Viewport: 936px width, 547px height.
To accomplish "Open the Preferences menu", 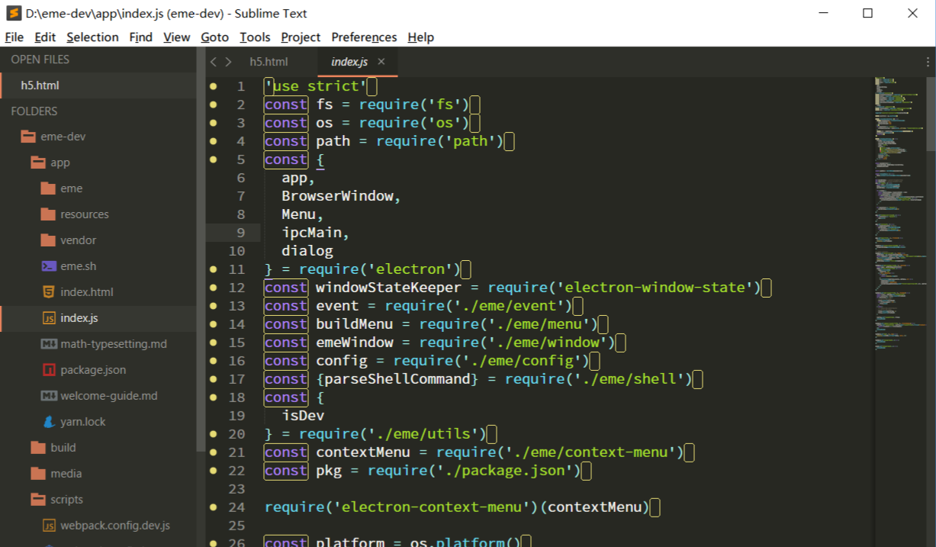I will pyautogui.click(x=364, y=37).
